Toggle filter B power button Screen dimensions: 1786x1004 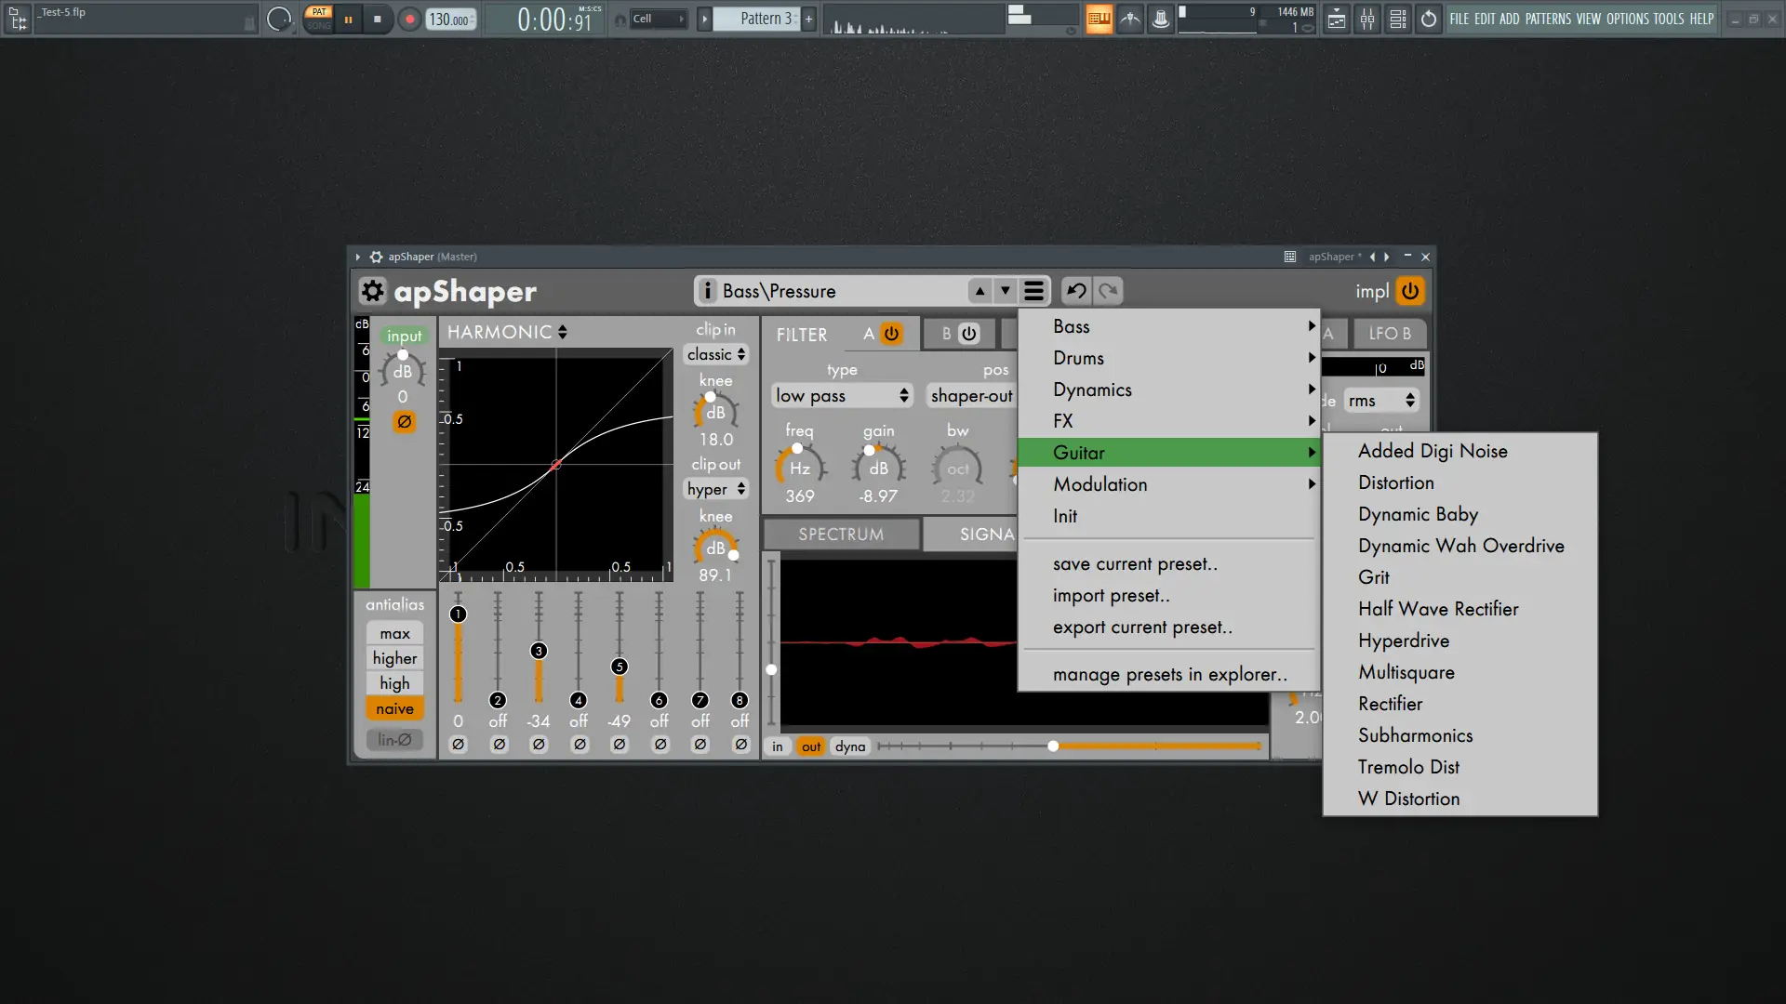pos(968,334)
